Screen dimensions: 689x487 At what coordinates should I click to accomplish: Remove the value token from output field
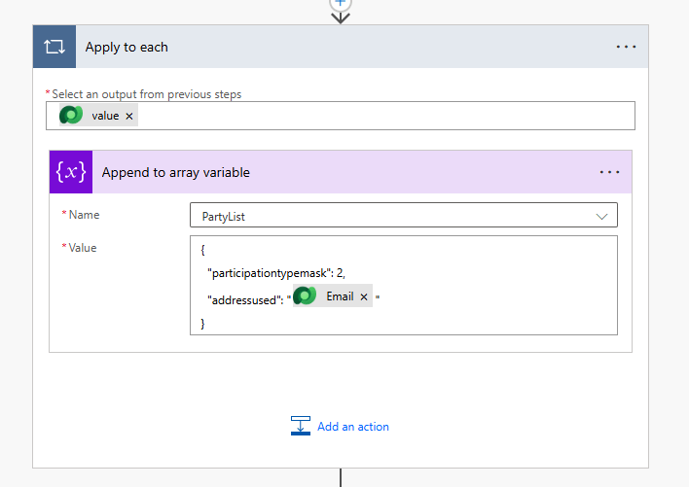(x=129, y=116)
